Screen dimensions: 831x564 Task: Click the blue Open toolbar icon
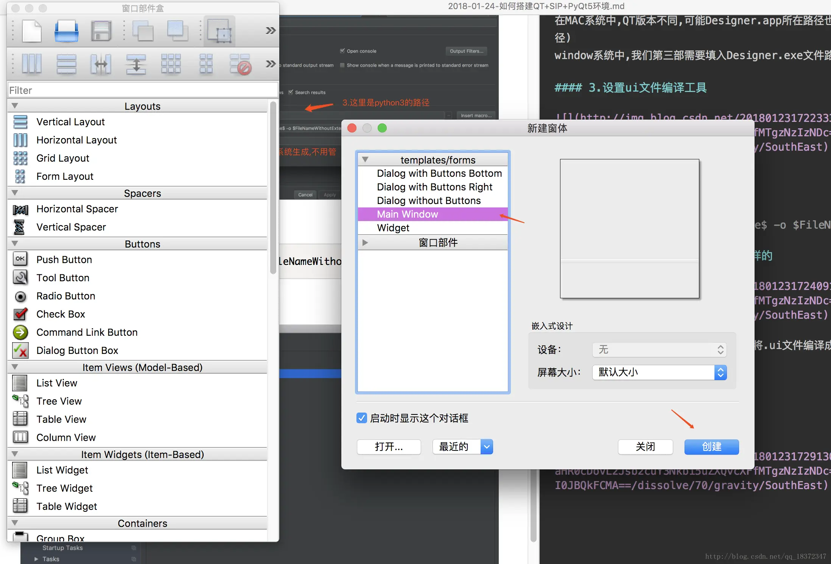point(66,31)
